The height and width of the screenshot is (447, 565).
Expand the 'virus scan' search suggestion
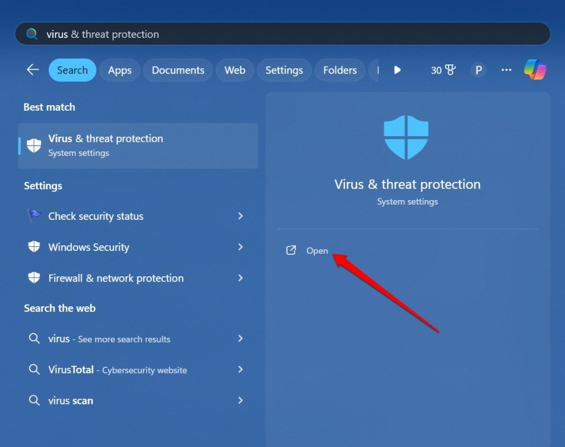pos(241,401)
